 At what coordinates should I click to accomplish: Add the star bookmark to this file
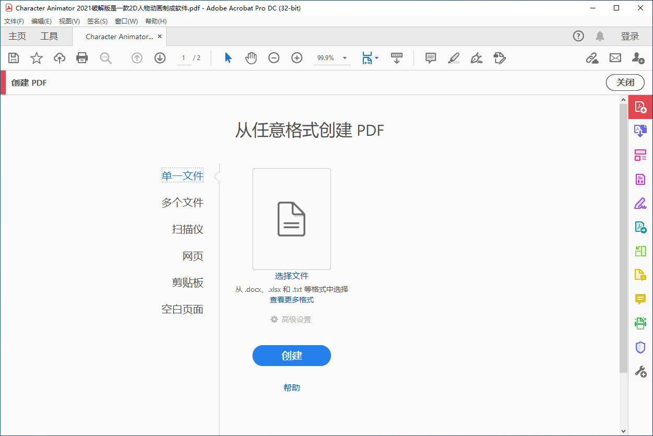pyautogui.click(x=37, y=58)
